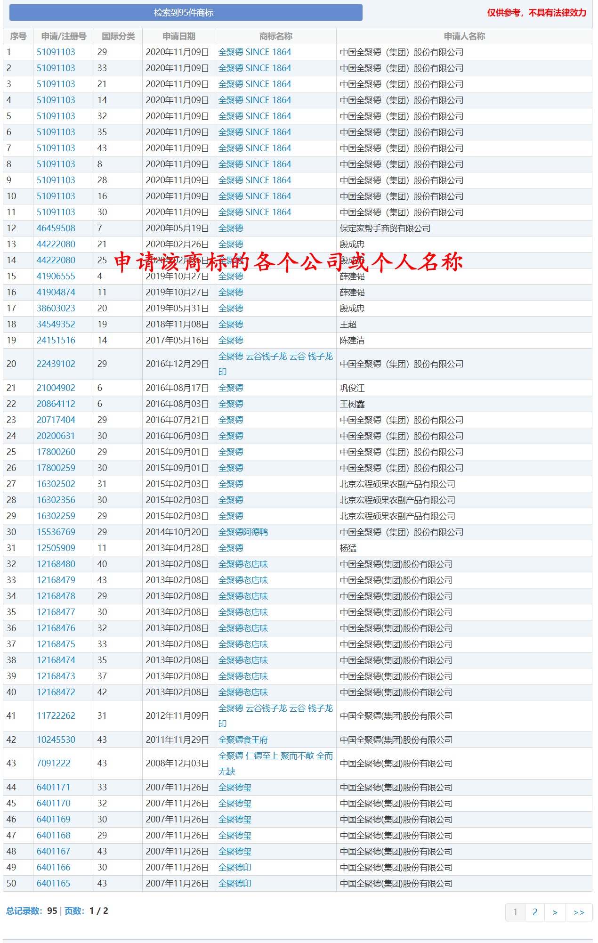Select applicant text 保定家帮手商贸有限公司
Image resolution: width=598 pixels, height=943 pixels.
[x=385, y=228]
